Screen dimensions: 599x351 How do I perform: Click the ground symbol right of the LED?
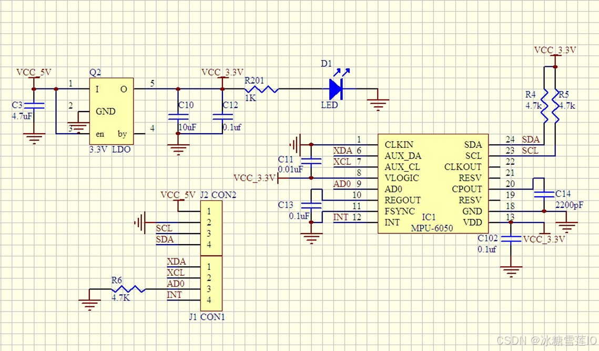[x=378, y=104]
